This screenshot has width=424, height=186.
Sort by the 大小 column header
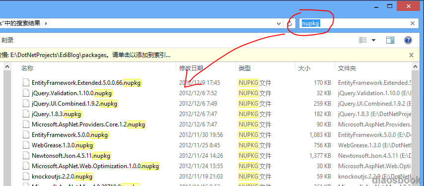click(x=304, y=68)
